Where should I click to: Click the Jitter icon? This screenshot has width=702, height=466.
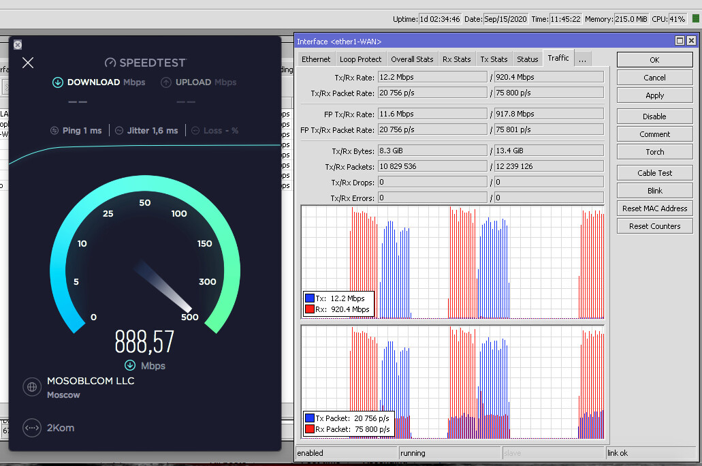(x=119, y=131)
